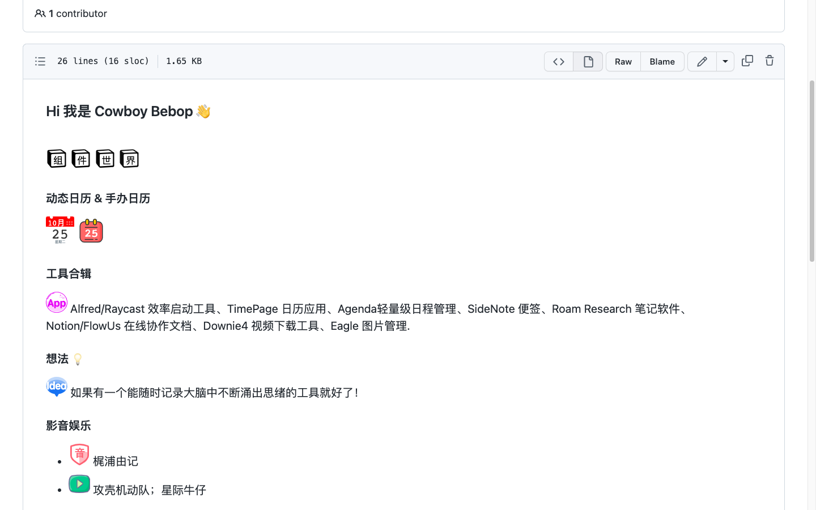
Task: Copy raw file contents using copy icon
Action: [747, 61]
